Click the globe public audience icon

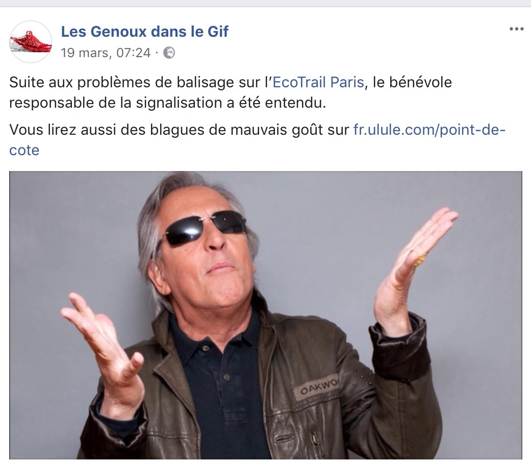(169, 53)
